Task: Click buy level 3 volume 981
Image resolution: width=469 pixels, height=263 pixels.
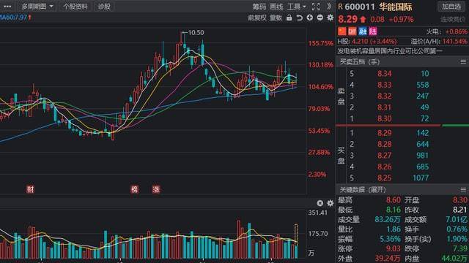Action: (x=423, y=156)
